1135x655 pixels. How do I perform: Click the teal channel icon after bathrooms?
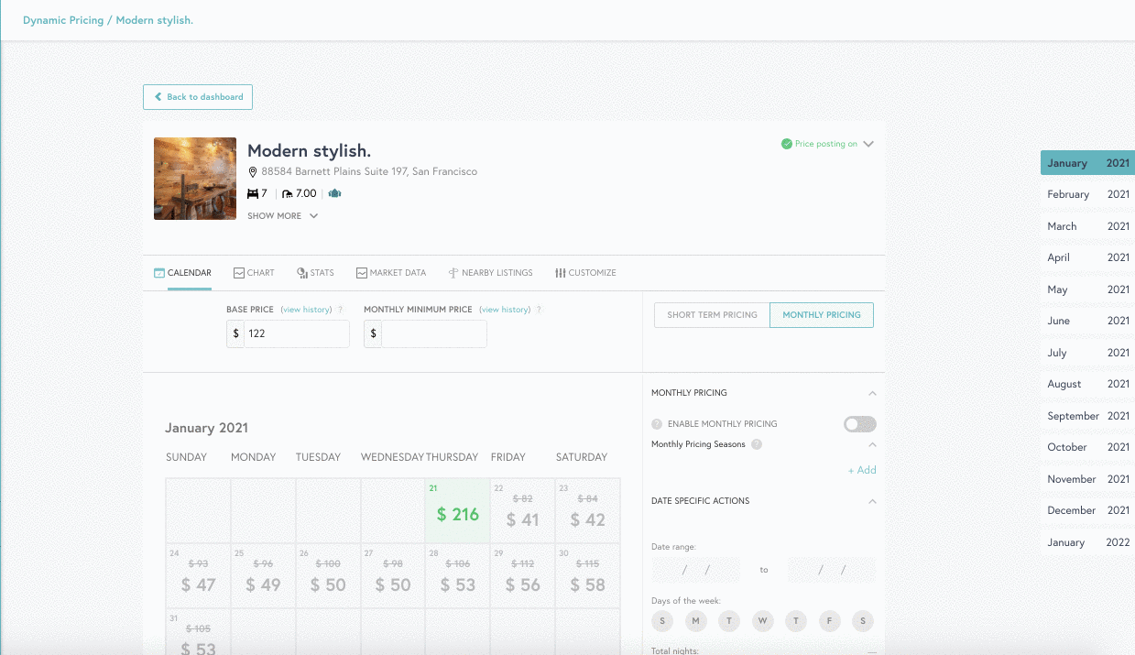tap(334, 193)
